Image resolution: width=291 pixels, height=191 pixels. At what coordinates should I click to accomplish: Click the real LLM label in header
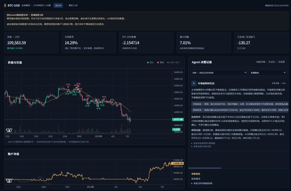pyautogui.click(x=73, y=6)
